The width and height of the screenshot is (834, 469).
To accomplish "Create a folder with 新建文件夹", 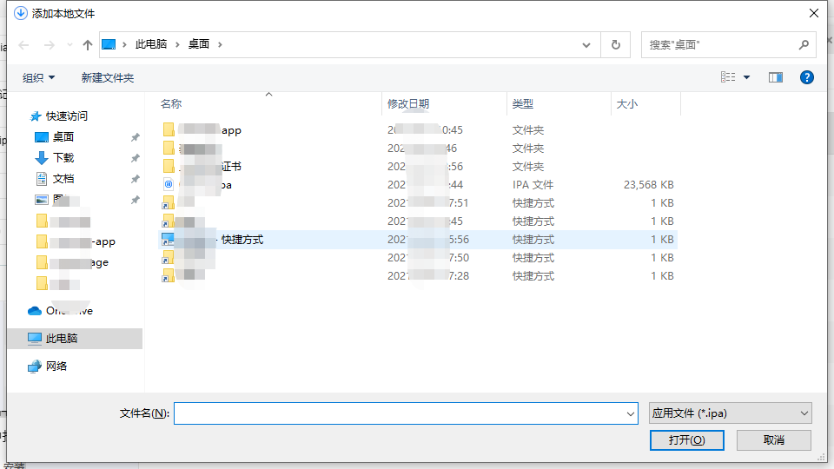I will (x=108, y=77).
